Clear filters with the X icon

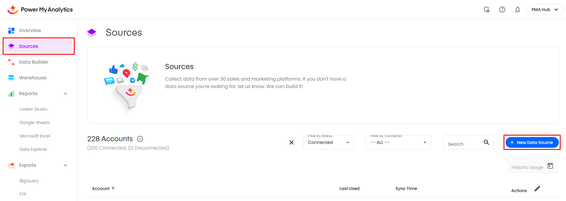pos(291,142)
